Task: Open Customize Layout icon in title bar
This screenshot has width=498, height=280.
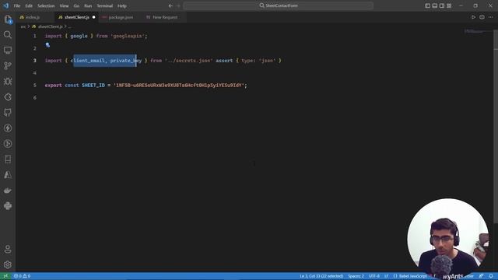Action: click(x=449, y=5)
